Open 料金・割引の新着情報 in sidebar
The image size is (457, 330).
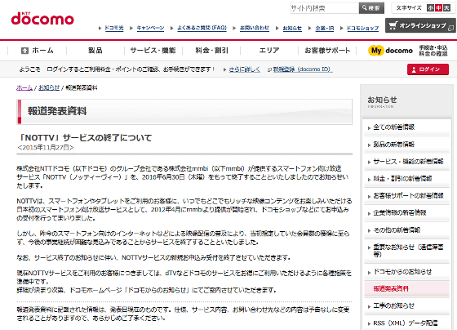tap(406, 179)
